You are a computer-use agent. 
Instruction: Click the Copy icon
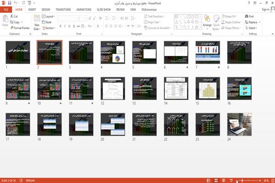[x=11, y=22]
